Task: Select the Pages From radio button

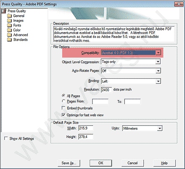Action: [x=63, y=101]
